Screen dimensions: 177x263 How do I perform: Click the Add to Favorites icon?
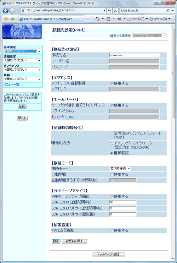[13, 19]
